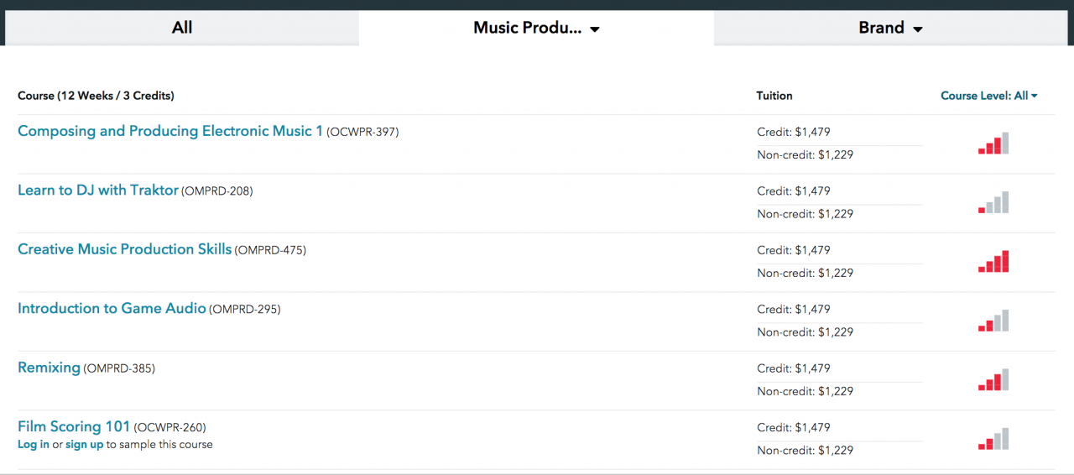This screenshot has width=1074, height=475.
Task: Click level bars icon for Composing and Producing Electronic Music 1
Action: (x=993, y=144)
